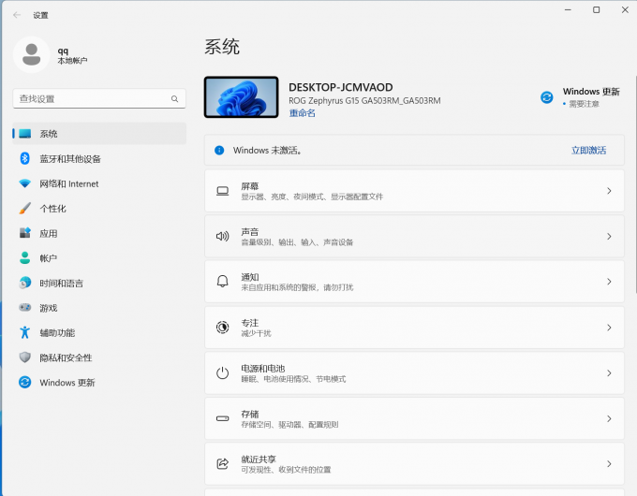The image size is (637, 496).
Task: Click the Wi-Fi network icon in sidebar
Action: 25,183
